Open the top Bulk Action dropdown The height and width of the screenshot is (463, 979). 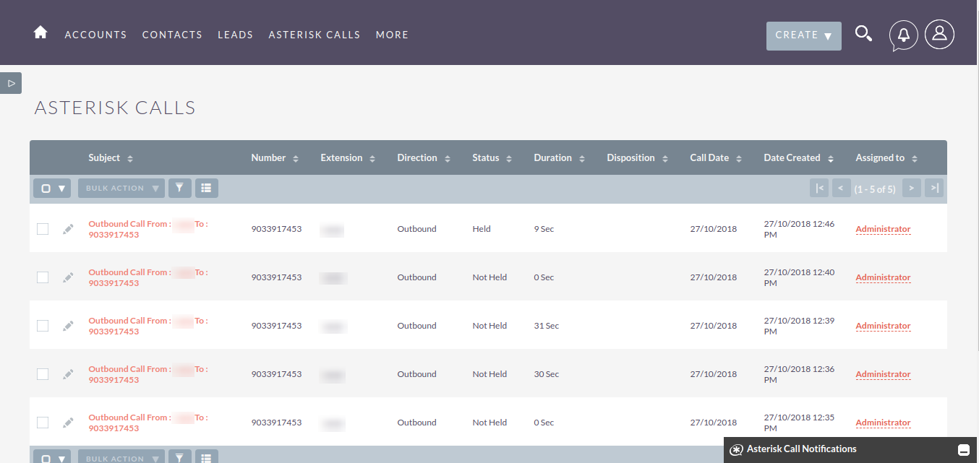(121, 189)
